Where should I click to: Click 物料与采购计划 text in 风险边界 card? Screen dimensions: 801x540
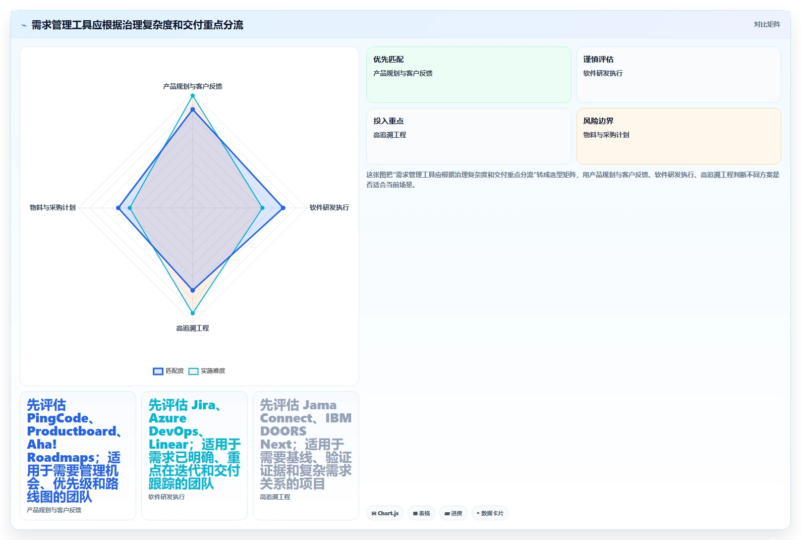[x=606, y=135]
